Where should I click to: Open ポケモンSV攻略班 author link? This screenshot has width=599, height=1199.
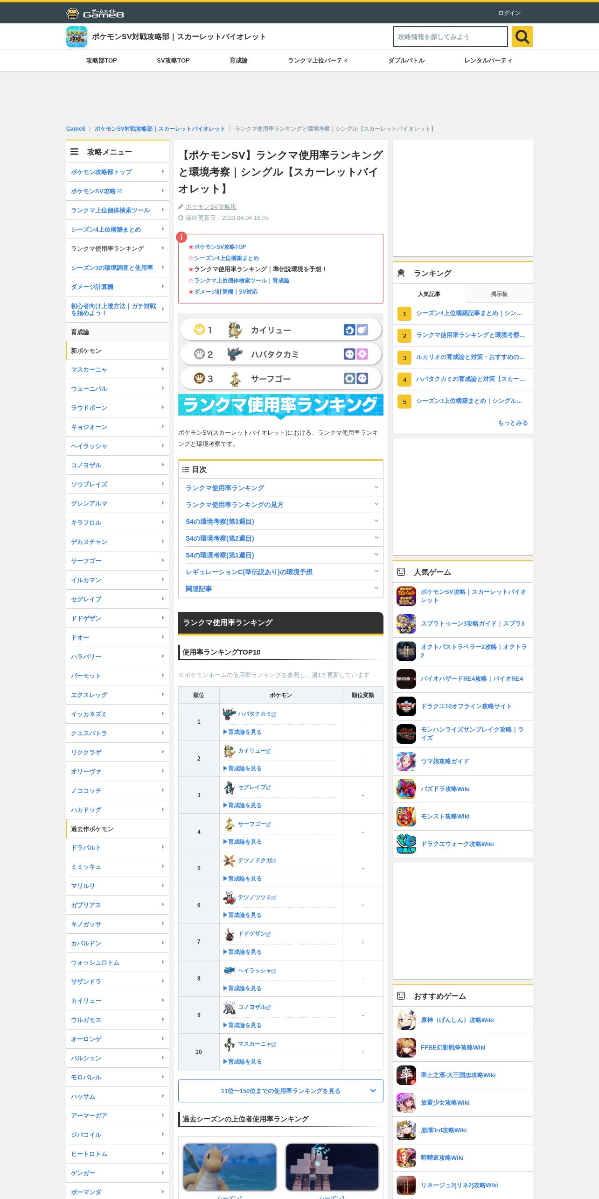pyautogui.click(x=211, y=206)
